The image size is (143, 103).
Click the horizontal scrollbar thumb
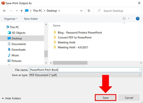(x=70, y=63)
